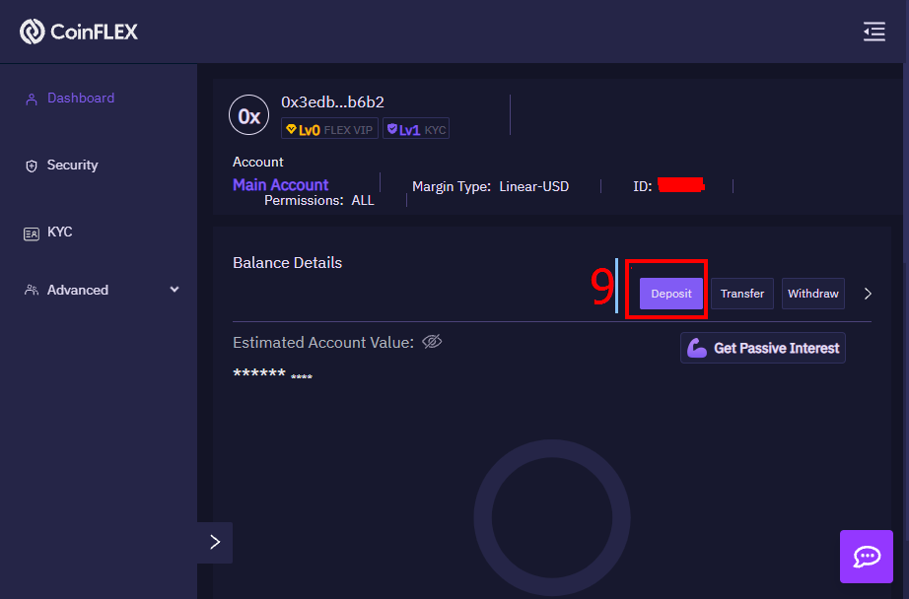Viewport: 909px width, 599px height.
Task: Toggle the Estimated Account Value visibility eye
Action: 432,342
